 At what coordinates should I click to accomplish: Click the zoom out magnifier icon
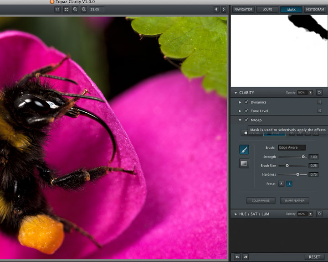click(84, 10)
